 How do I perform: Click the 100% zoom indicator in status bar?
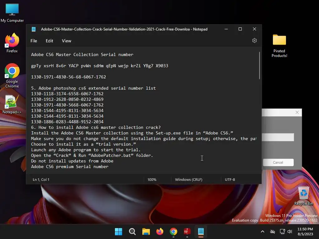[x=152, y=180]
